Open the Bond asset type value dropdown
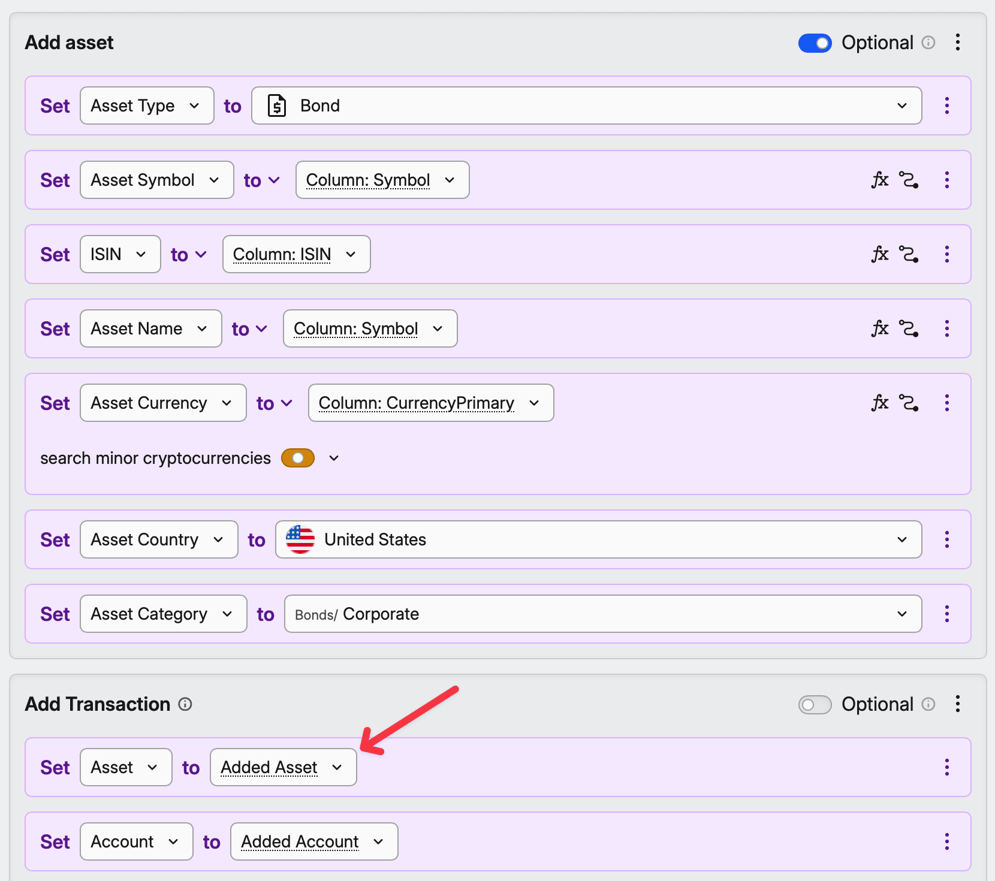Viewport: 995px width, 881px height. pyautogui.click(x=586, y=105)
